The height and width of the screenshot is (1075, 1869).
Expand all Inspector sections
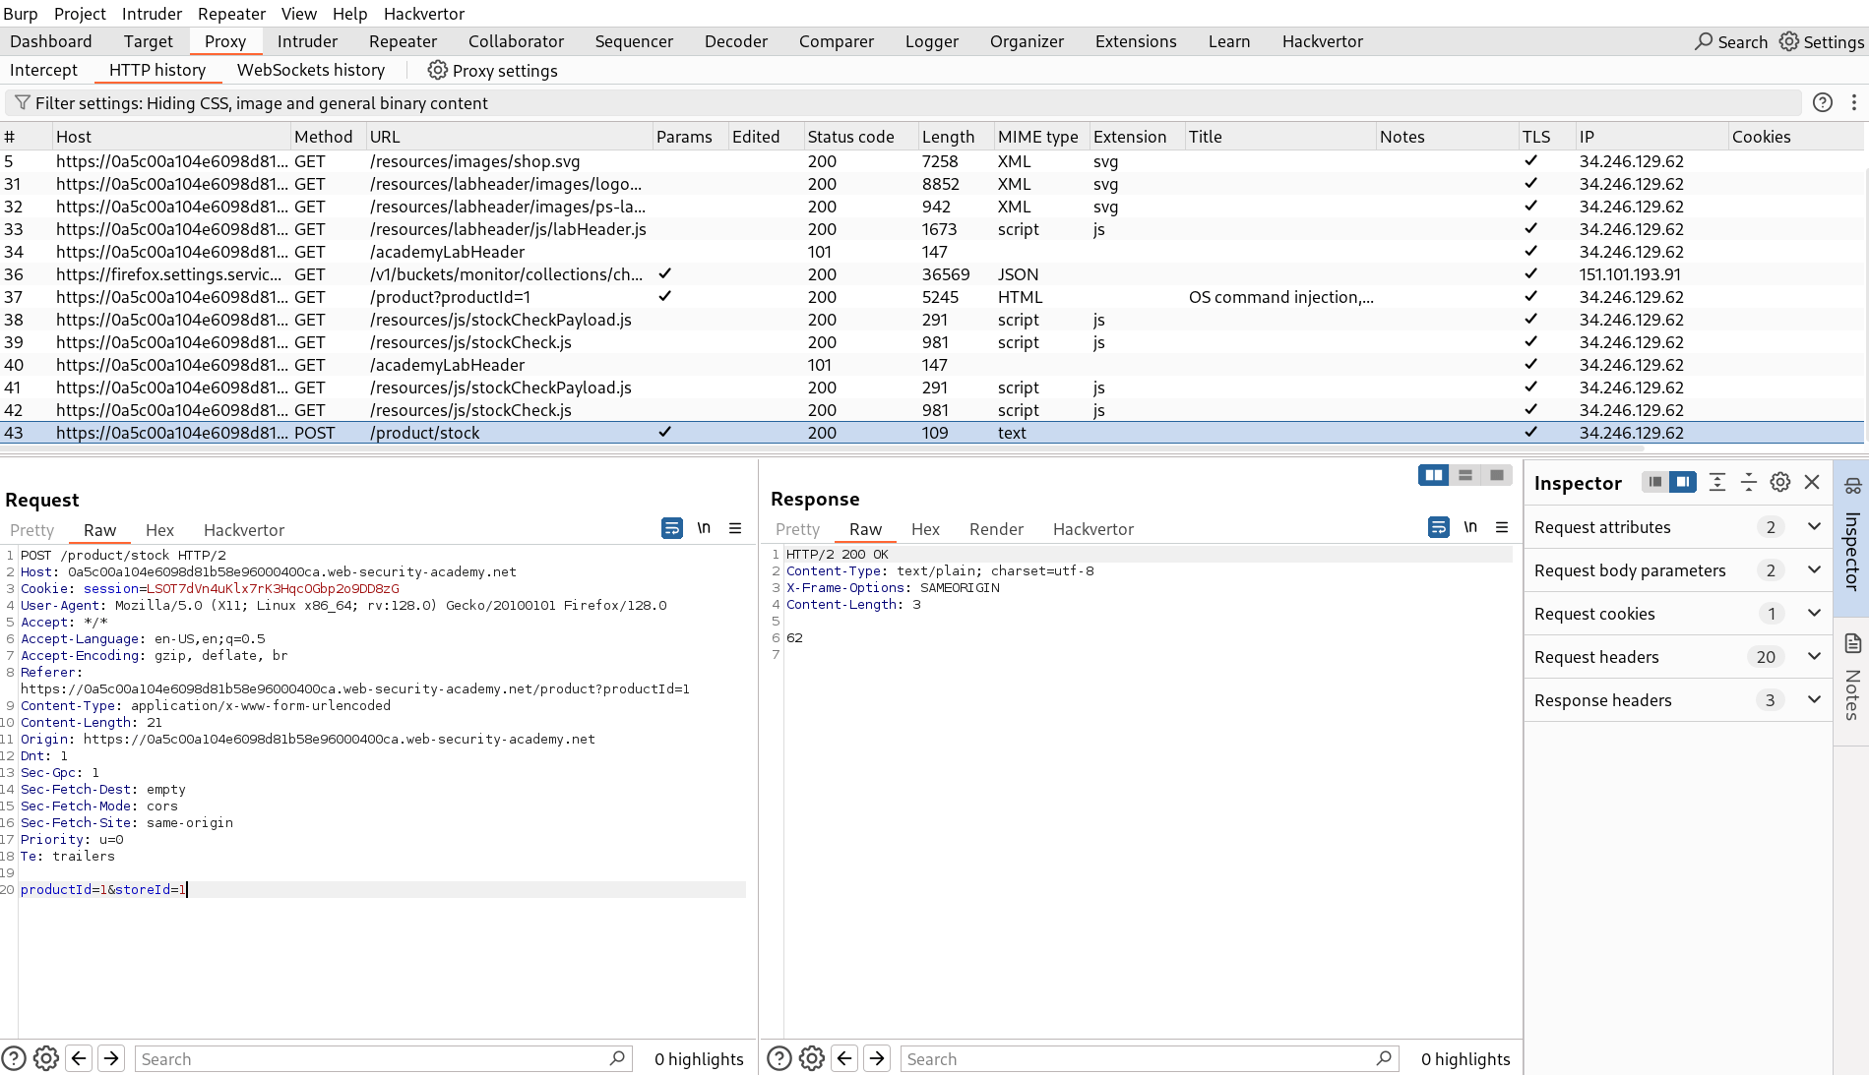click(x=1717, y=482)
